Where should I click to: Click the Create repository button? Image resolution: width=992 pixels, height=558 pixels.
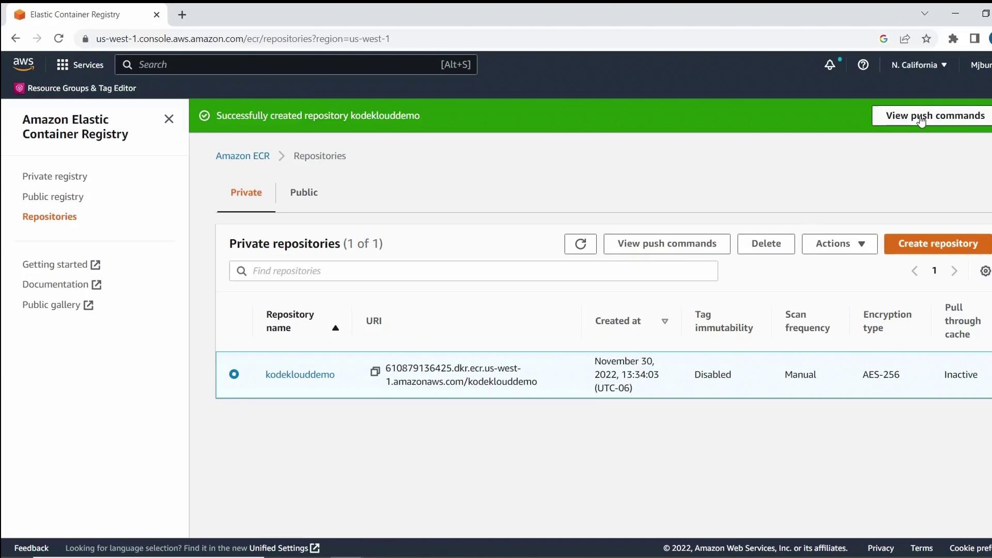[937, 244]
